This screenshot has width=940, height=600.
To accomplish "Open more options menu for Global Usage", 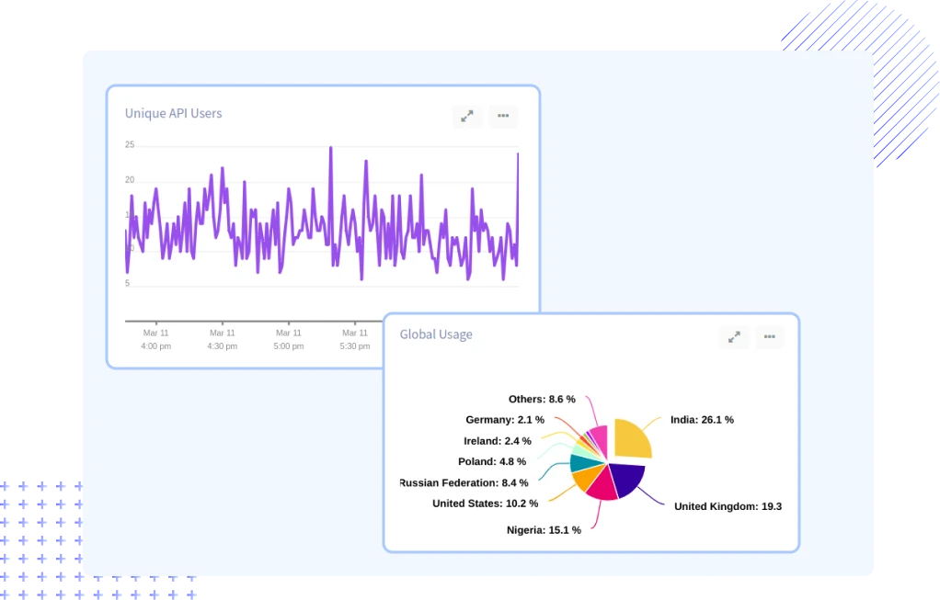I will tap(770, 337).
